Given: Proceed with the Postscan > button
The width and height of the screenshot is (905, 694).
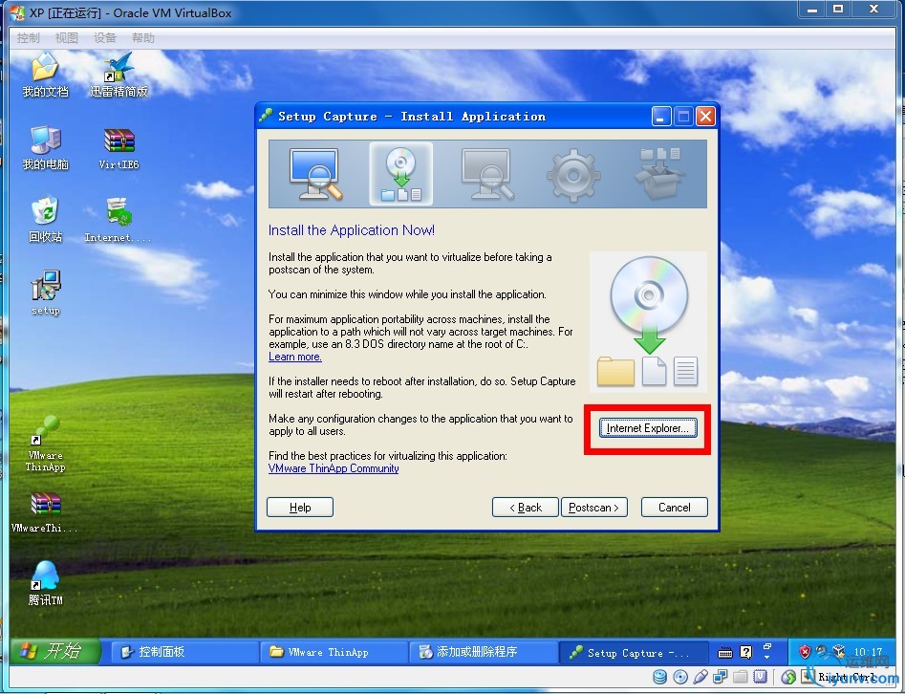Looking at the screenshot, I should [593, 507].
